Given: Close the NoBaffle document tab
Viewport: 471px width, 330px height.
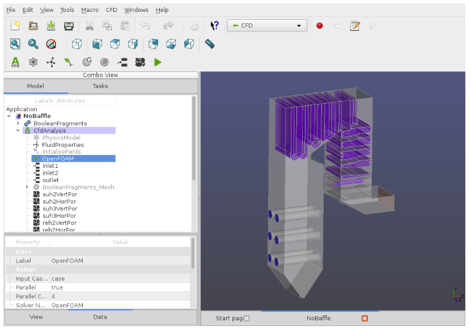Looking at the screenshot, I should pyautogui.click(x=364, y=318).
